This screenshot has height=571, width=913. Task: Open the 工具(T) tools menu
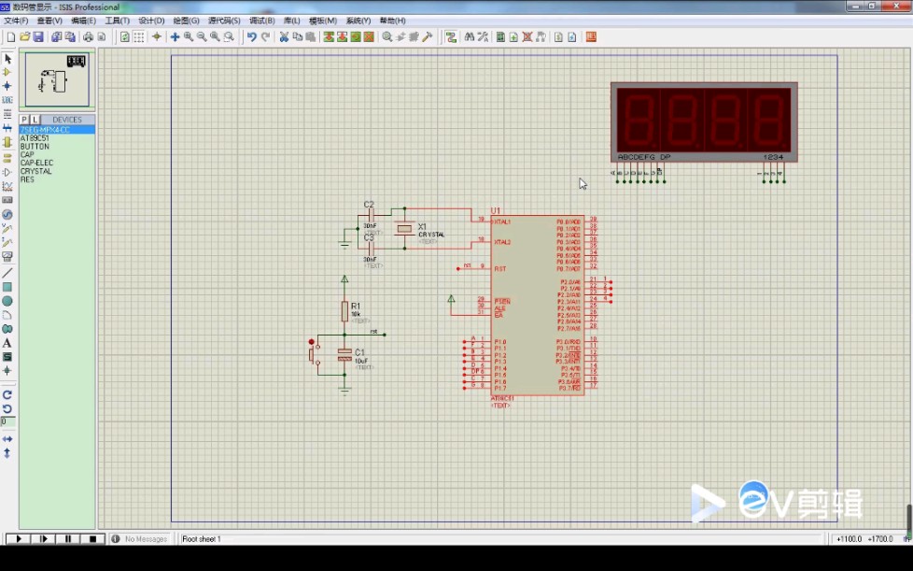[117, 21]
